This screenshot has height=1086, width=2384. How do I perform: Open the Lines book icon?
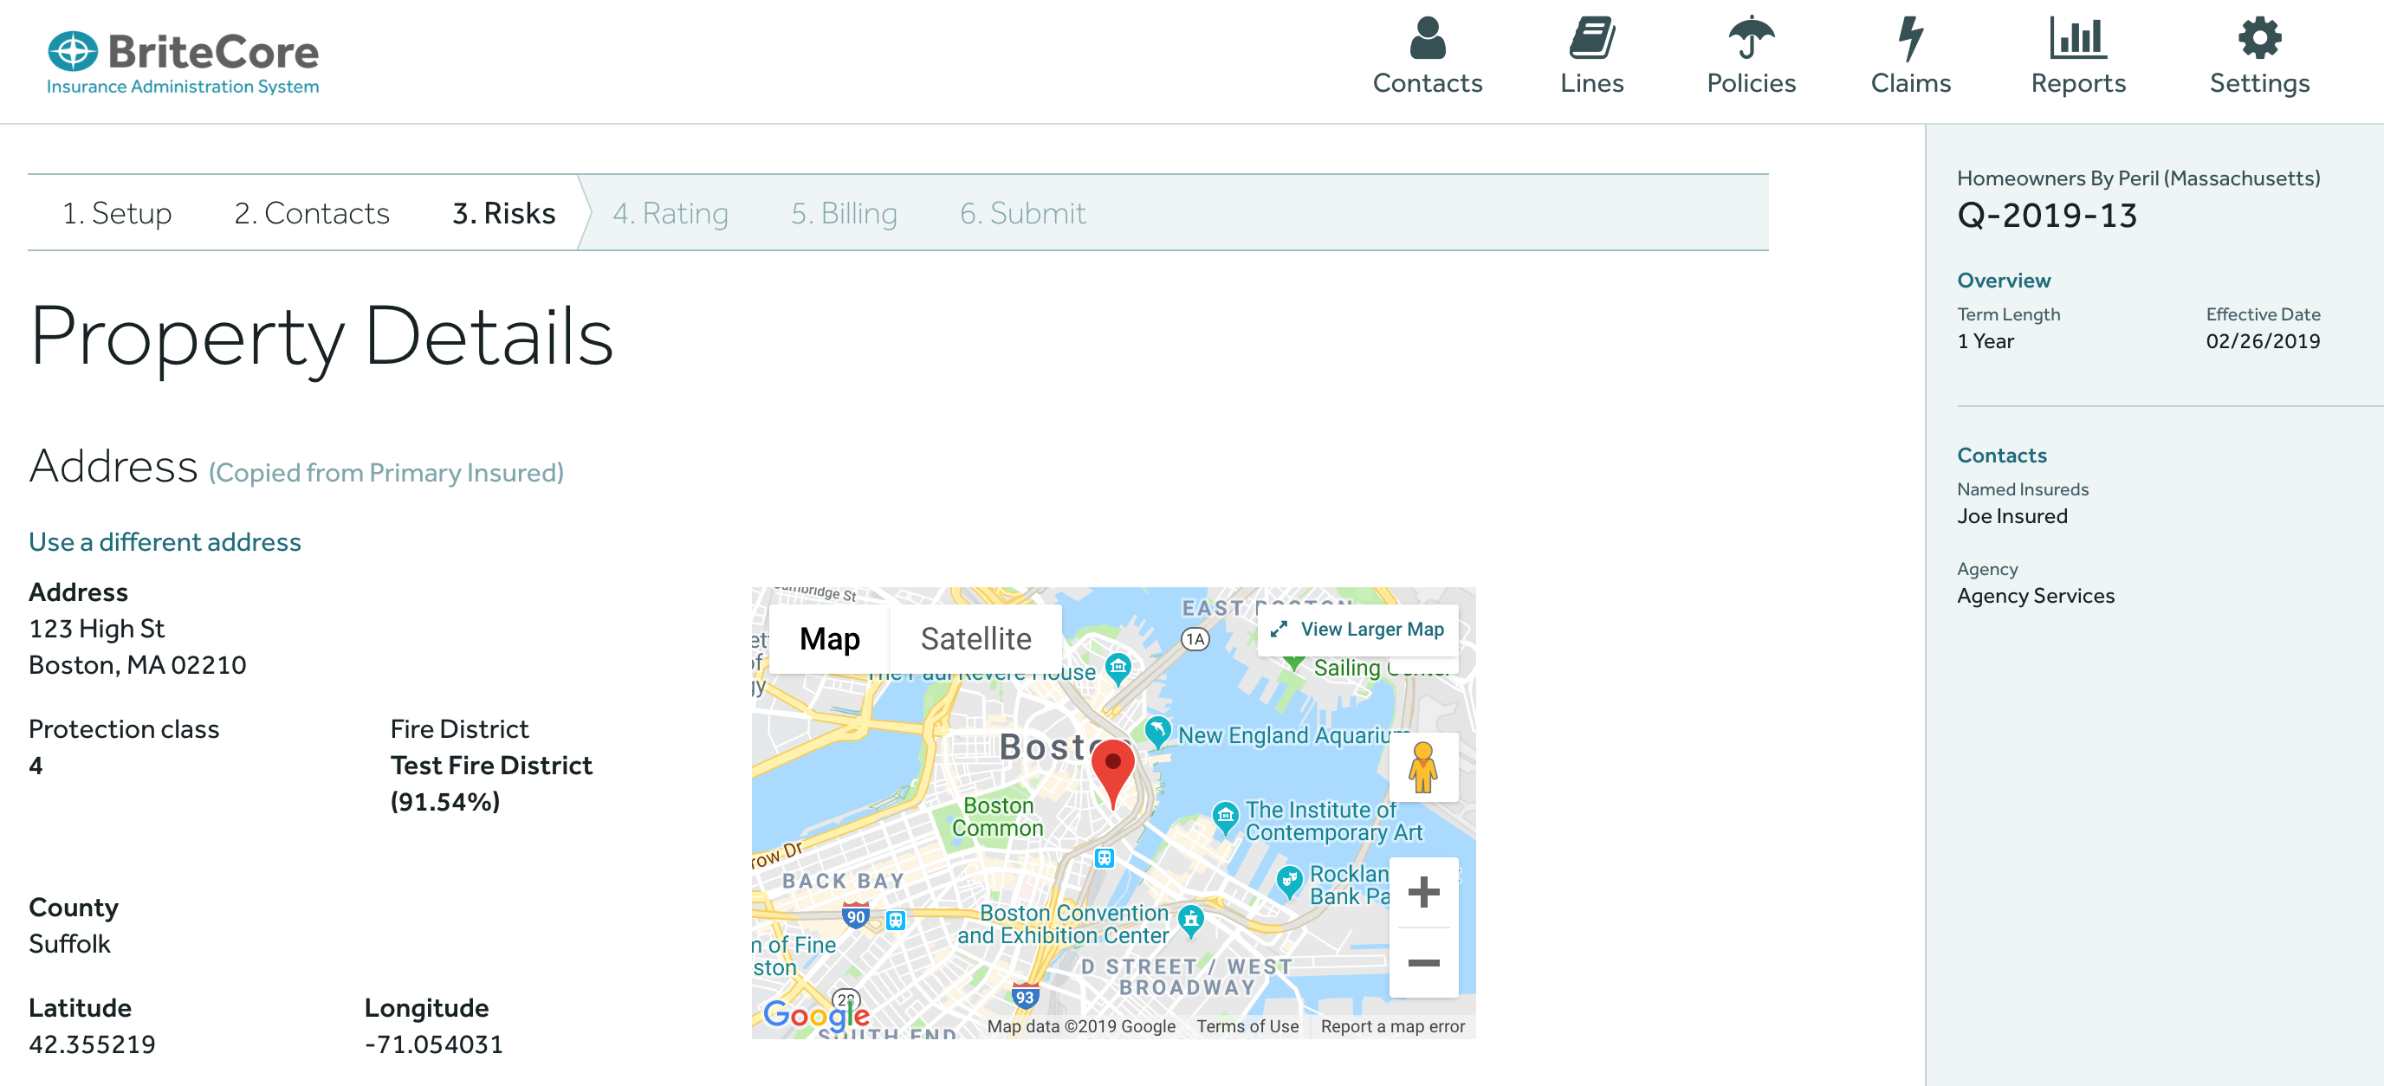[x=1590, y=39]
